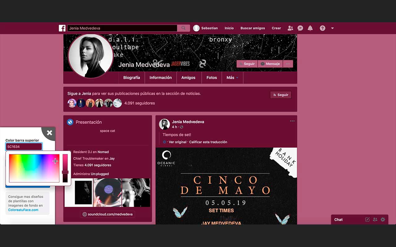Open Messenger icon in top bar

tap(300, 28)
